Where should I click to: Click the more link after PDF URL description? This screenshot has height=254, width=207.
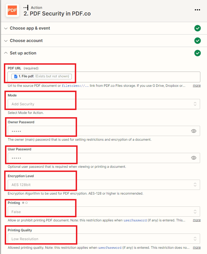pyautogui.click(x=196, y=85)
